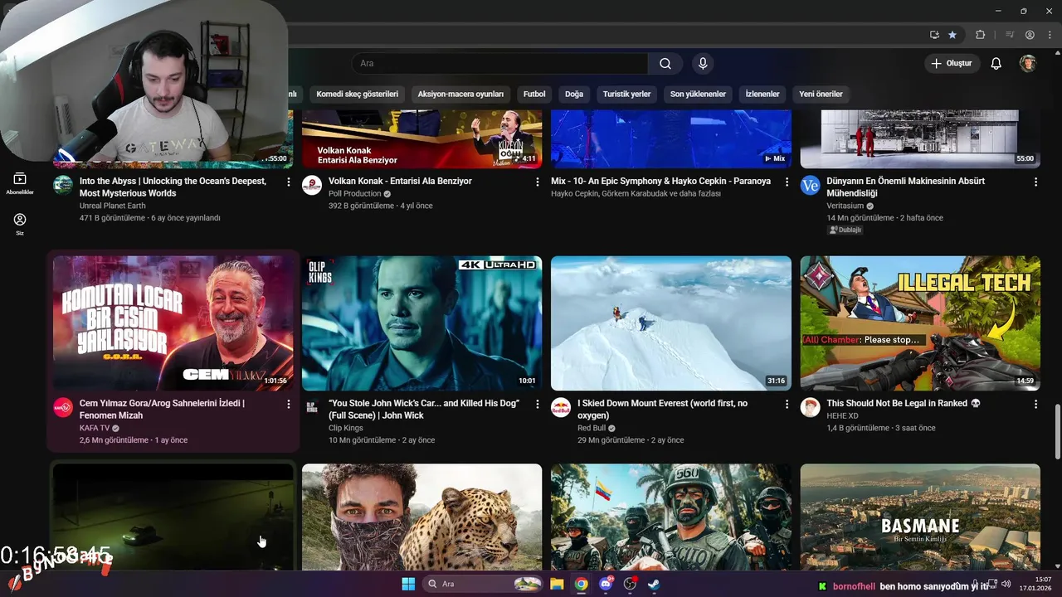This screenshot has width=1062, height=597.
Task: Select İzlenenler filter chip
Action: click(x=762, y=95)
